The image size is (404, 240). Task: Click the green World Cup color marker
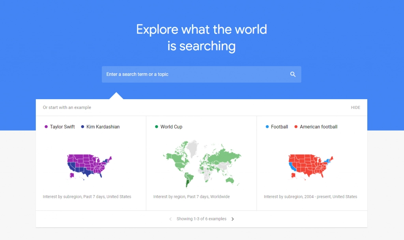tap(156, 127)
